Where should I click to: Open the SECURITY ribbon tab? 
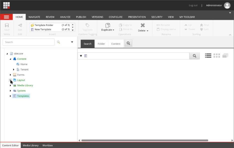coord(157,17)
